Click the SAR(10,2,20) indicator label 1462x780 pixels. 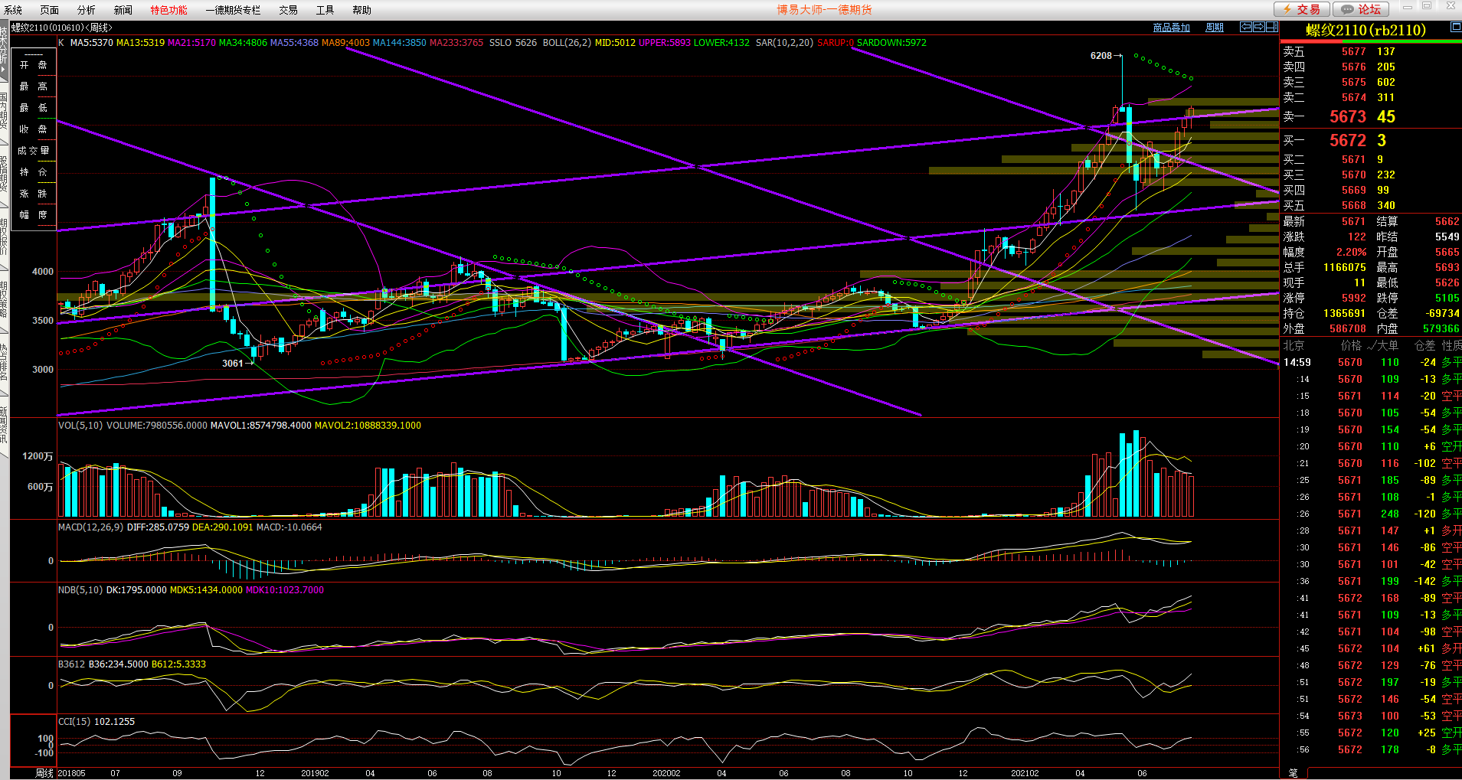click(784, 43)
